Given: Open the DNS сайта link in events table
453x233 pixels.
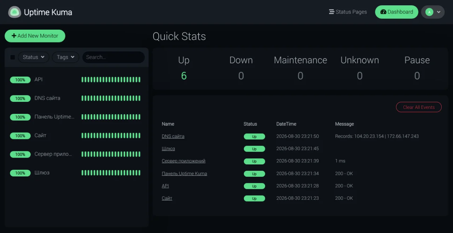Looking at the screenshot, I should click(x=173, y=136).
